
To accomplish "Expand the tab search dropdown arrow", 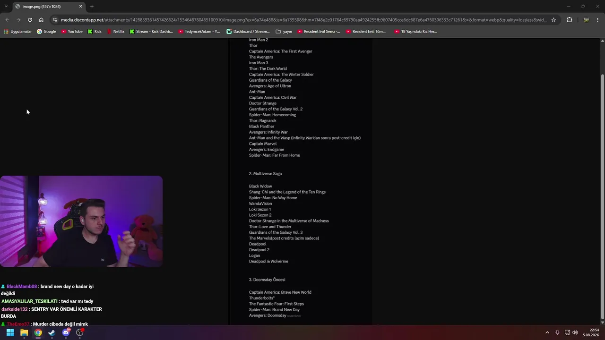I will (x=6, y=7).
